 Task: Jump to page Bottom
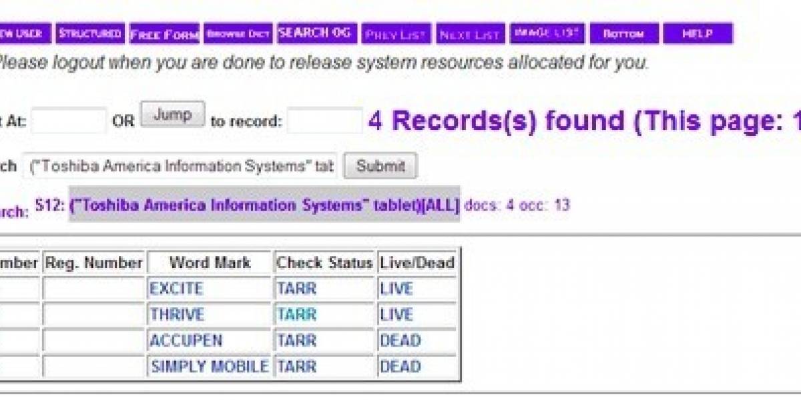click(x=624, y=33)
